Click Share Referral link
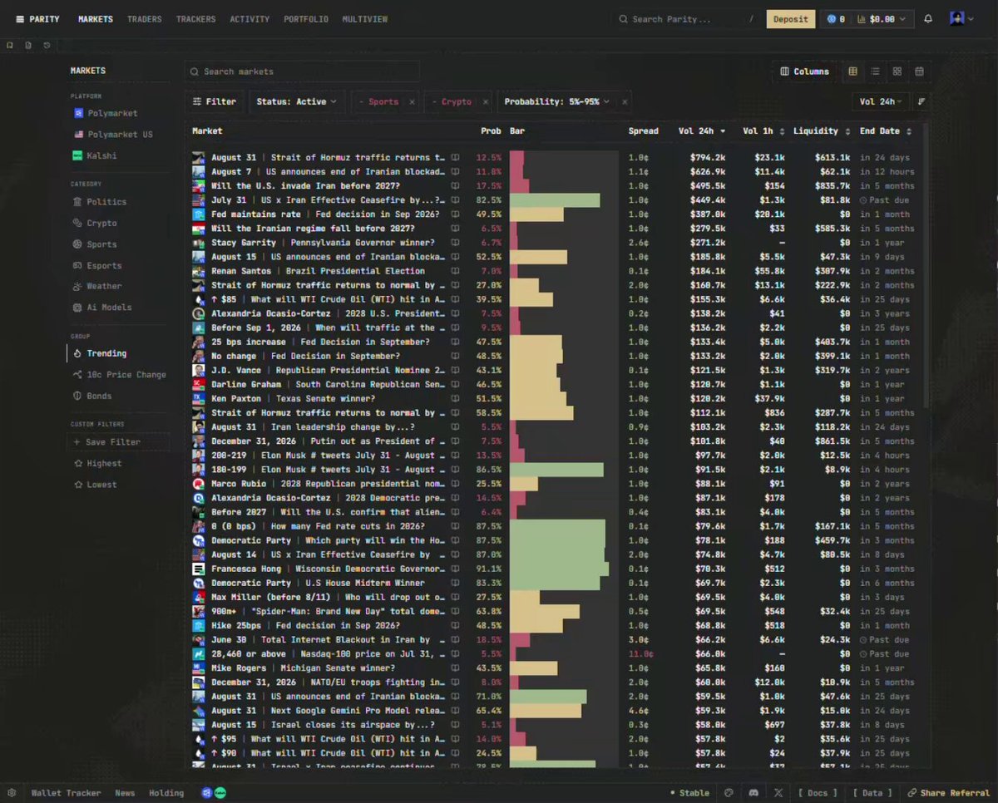Viewport: 998px width, 803px height. [948, 793]
